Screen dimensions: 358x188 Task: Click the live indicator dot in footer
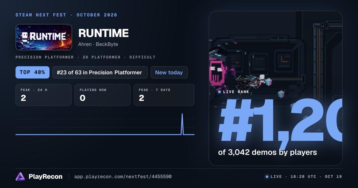[x=267, y=177]
